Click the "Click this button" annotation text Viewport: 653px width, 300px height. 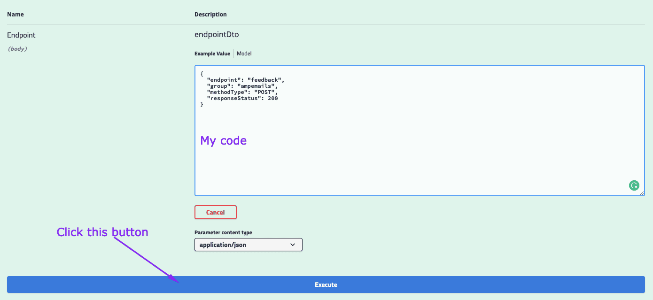tap(102, 232)
